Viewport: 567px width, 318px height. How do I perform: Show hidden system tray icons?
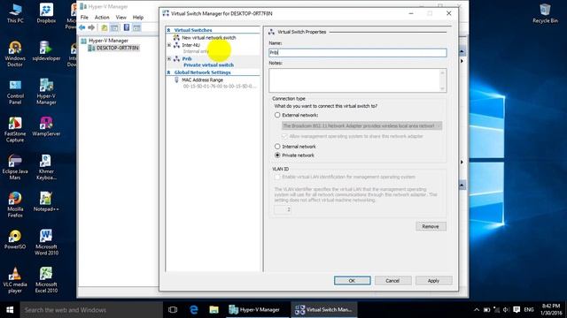[x=477, y=310]
